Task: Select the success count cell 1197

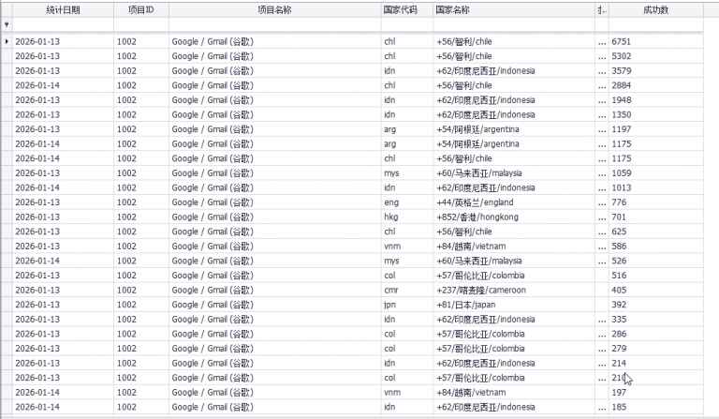Action: pos(655,129)
